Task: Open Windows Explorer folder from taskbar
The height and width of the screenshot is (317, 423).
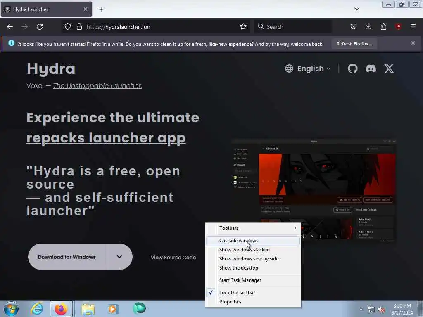Action: tap(88, 309)
